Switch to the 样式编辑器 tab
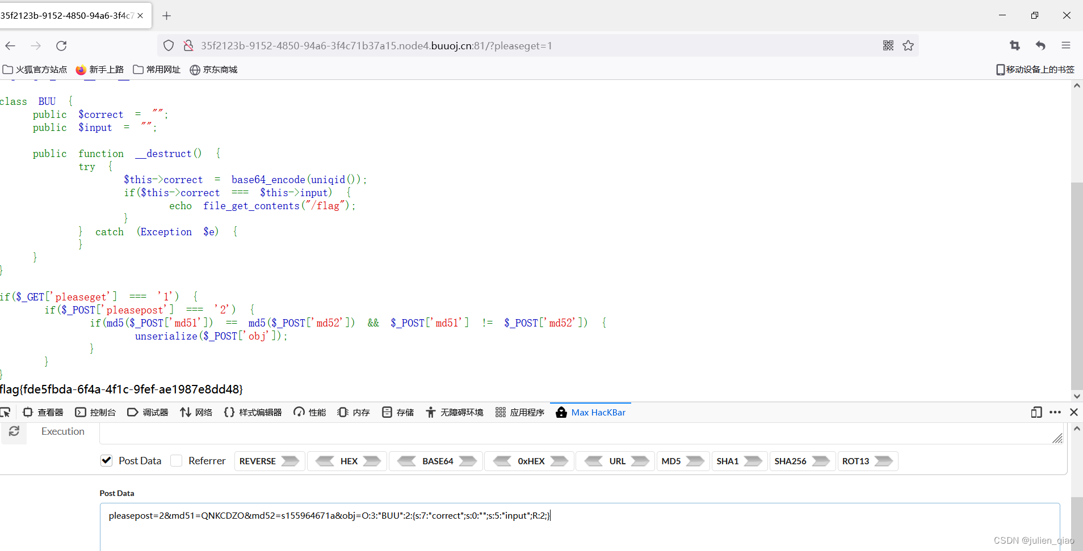This screenshot has width=1083, height=551. point(253,412)
